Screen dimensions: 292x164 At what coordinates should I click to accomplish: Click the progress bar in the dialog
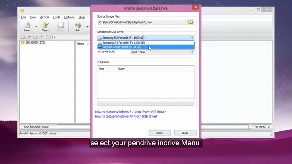point(146,103)
